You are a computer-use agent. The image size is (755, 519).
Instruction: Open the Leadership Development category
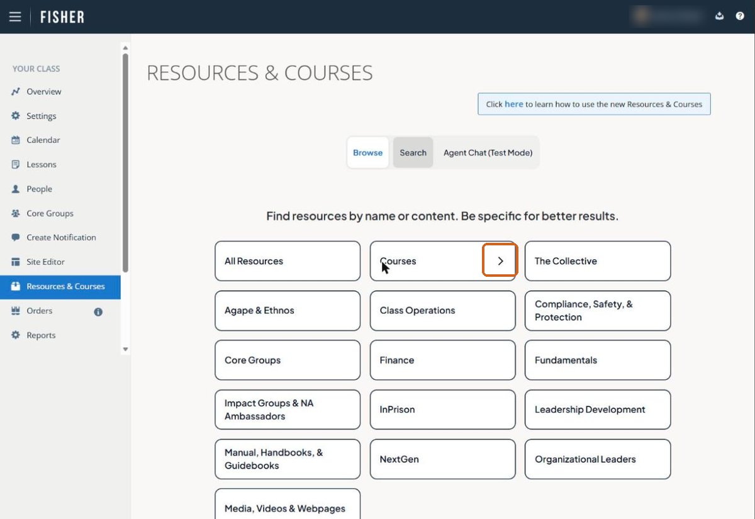[598, 410]
